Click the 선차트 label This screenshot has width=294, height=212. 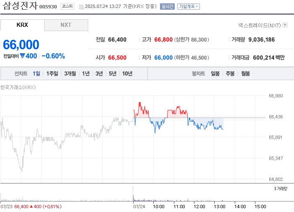21,73
